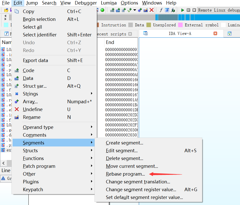Screen dimensions: 240x205
Task: Click the Make array toolbar icon
Action: pyautogui.click(x=140, y=10)
